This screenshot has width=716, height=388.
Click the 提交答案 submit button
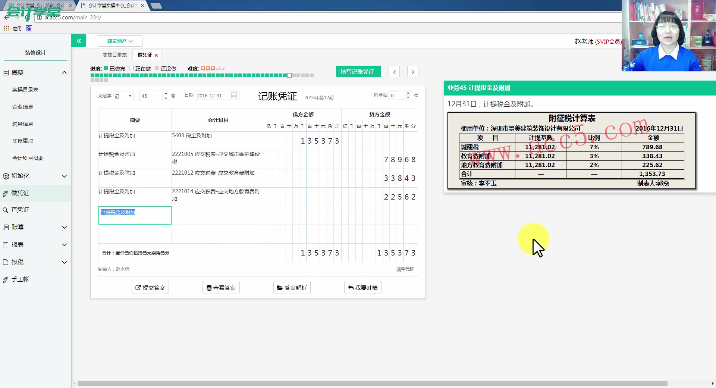coord(150,287)
